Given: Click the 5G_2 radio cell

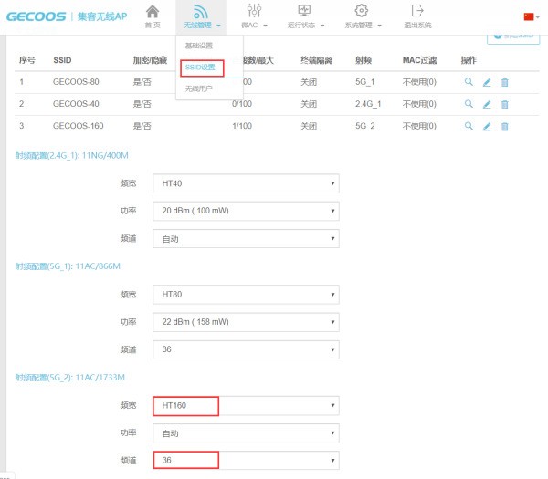Looking at the screenshot, I should (x=365, y=126).
